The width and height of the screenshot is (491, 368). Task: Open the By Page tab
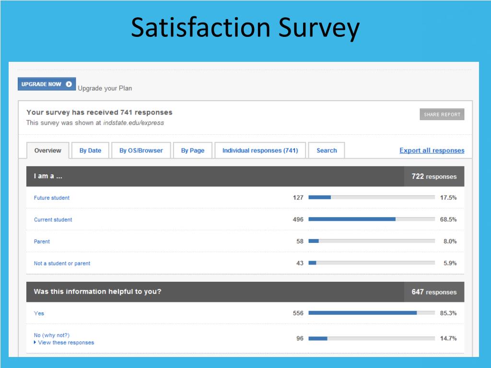(193, 150)
